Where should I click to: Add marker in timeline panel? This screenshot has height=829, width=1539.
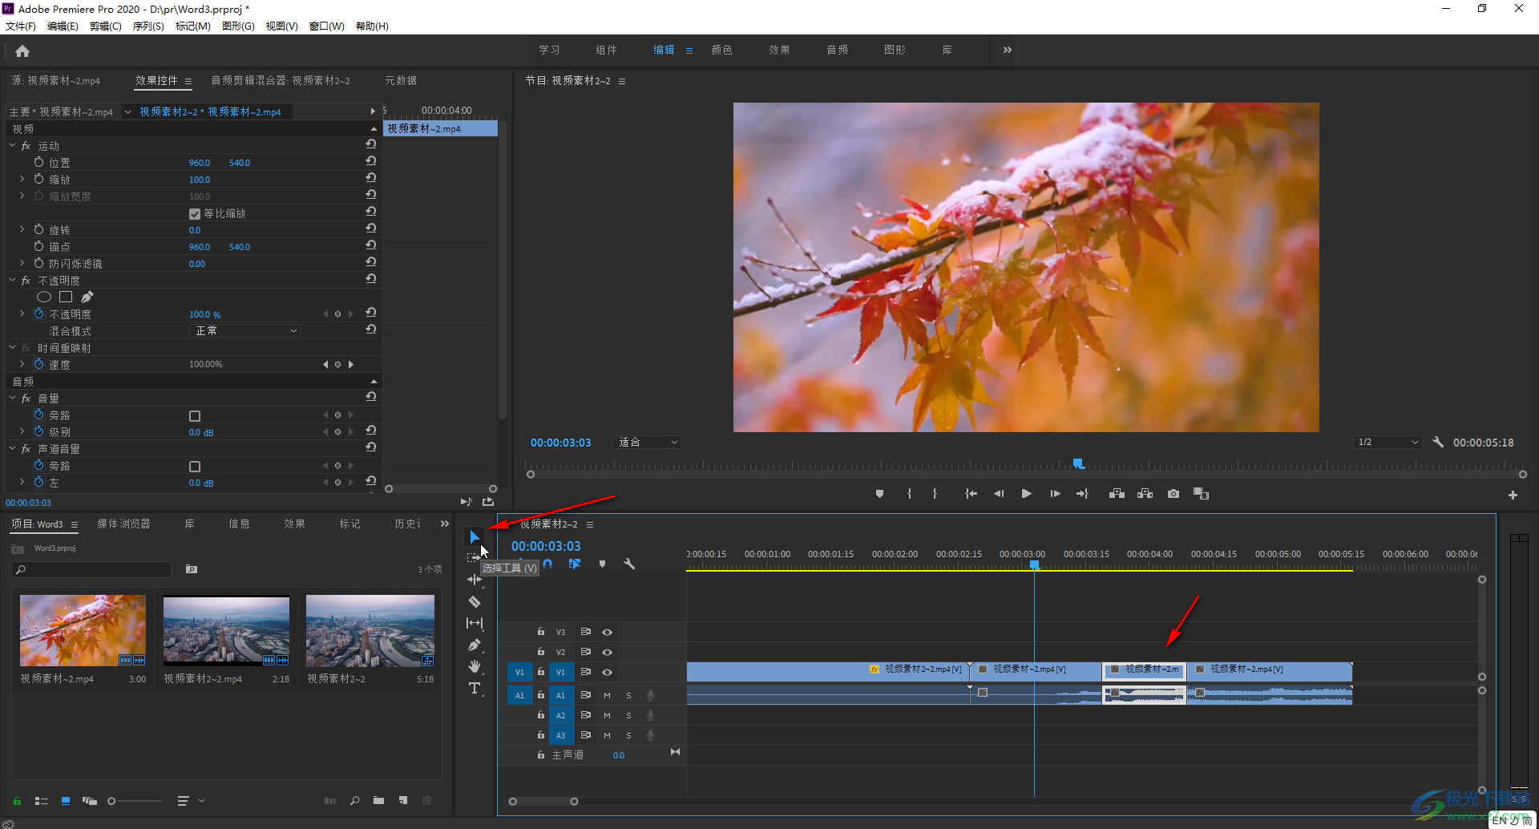point(602,564)
